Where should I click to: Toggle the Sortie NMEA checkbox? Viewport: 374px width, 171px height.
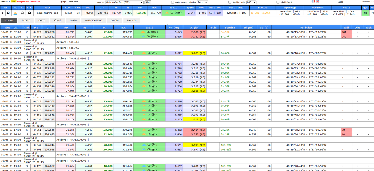[x=229, y=2]
